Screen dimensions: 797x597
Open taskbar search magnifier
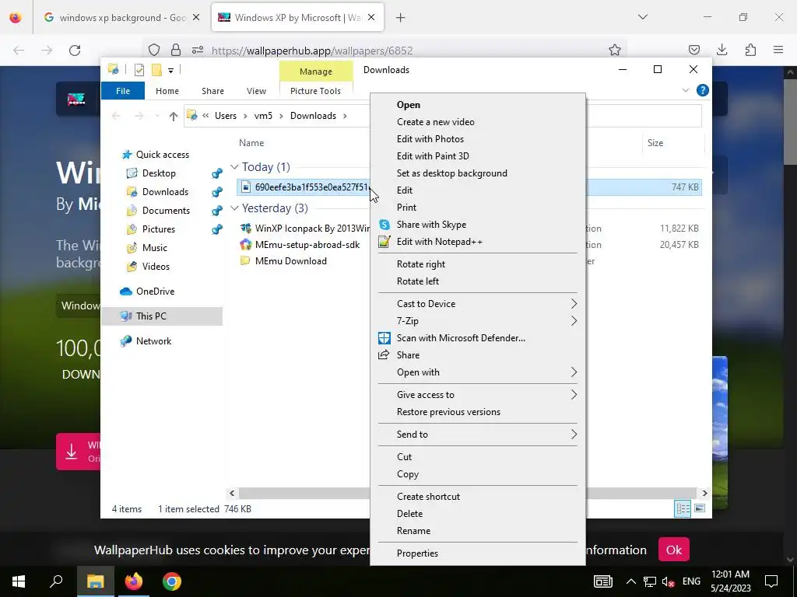[56, 581]
